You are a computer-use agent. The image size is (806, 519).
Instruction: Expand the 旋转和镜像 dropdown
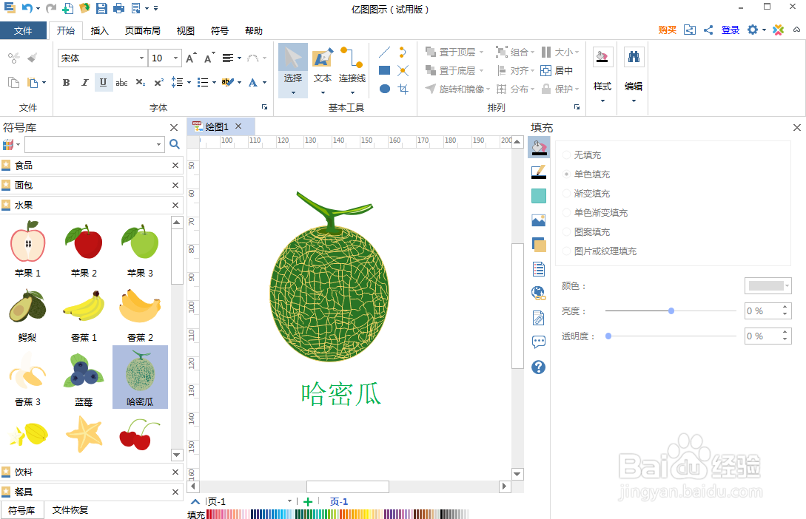[x=487, y=89]
